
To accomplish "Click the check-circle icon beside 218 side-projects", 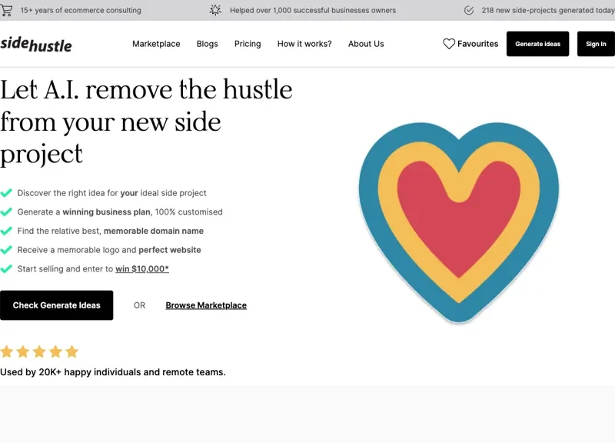I will 468,10.
